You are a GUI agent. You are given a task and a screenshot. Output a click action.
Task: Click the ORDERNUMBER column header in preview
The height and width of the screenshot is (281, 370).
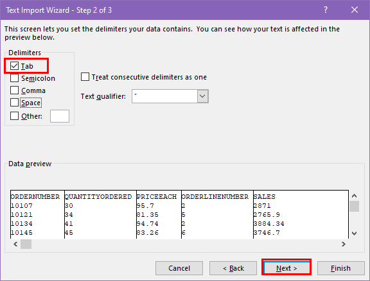35,196
